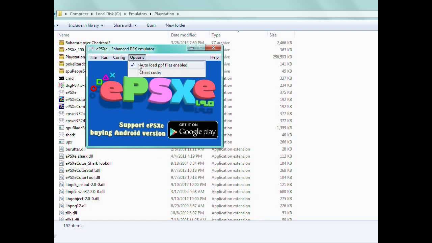The height and width of the screenshot is (243, 432).
Task: Select the dxgl-0.4.0 installer icon
Action: (x=61, y=85)
